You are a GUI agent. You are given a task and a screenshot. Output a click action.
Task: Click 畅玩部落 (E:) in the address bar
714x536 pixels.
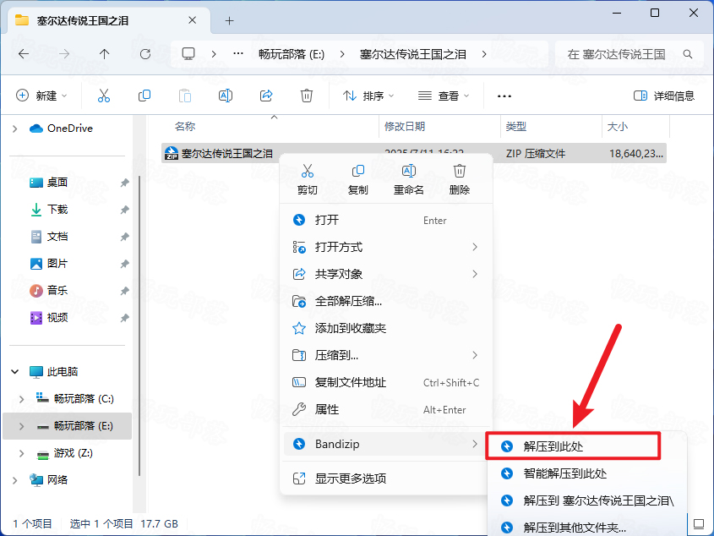292,54
